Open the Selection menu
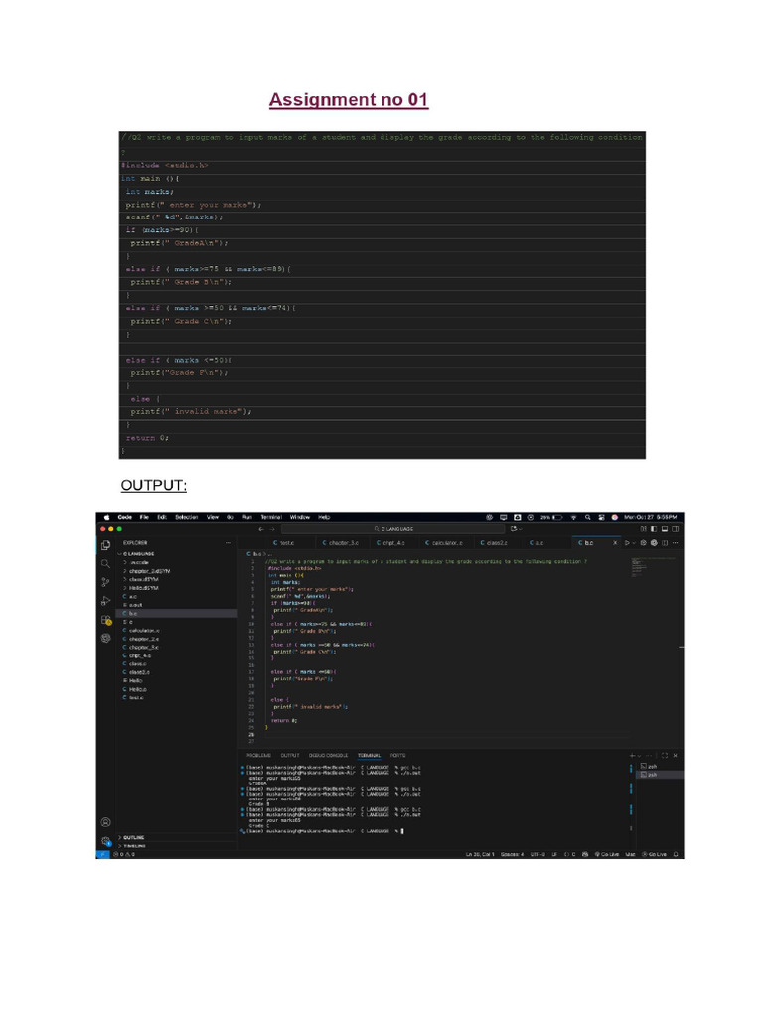This screenshot has height=1017, width=763. point(186,517)
